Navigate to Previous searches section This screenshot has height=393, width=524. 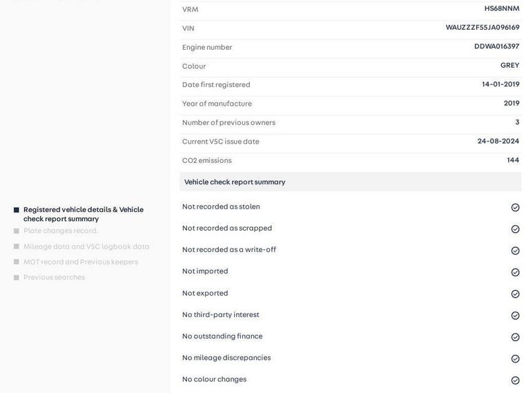[x=54, y=278]
